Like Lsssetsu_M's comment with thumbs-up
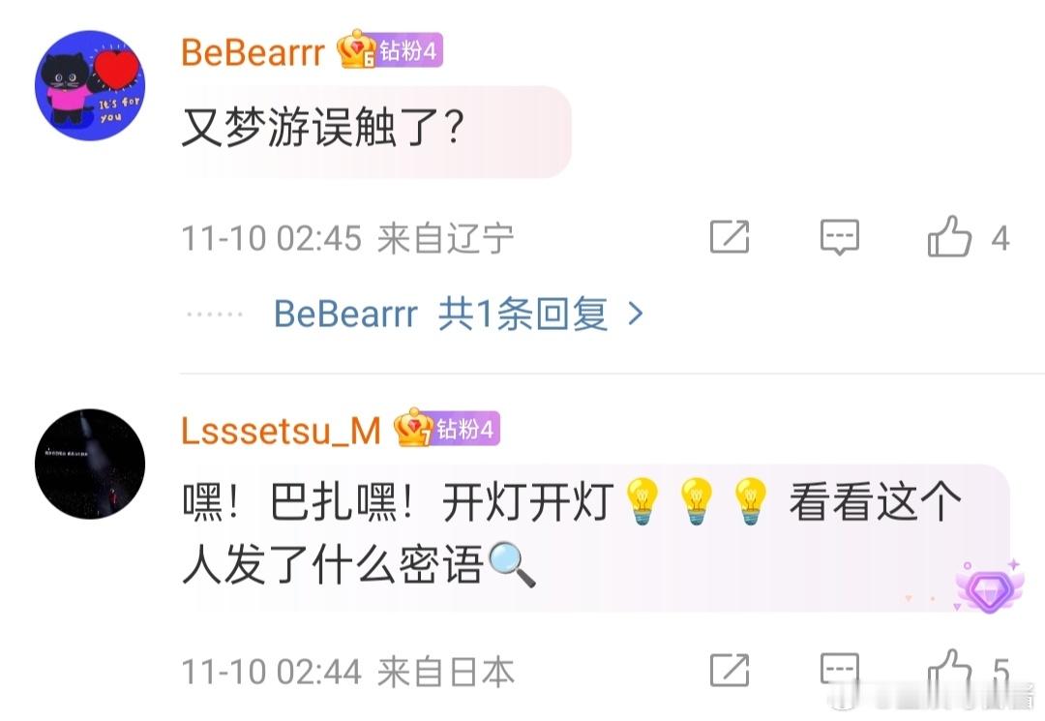The height and width of the screenshot is (721, 1045). tap(949, 669)
